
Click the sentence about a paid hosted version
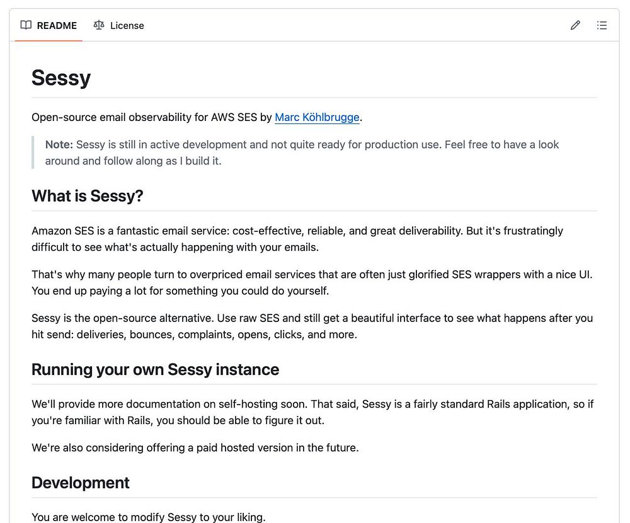pos(195,448)
